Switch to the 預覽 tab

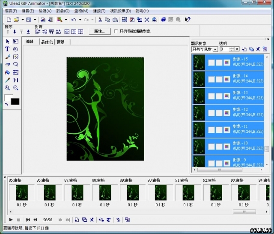(61, 42)
